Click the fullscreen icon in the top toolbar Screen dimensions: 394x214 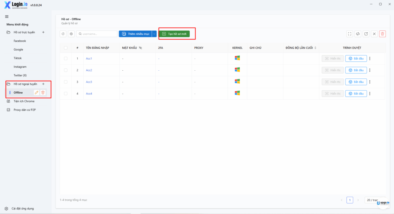click(350, 34)
